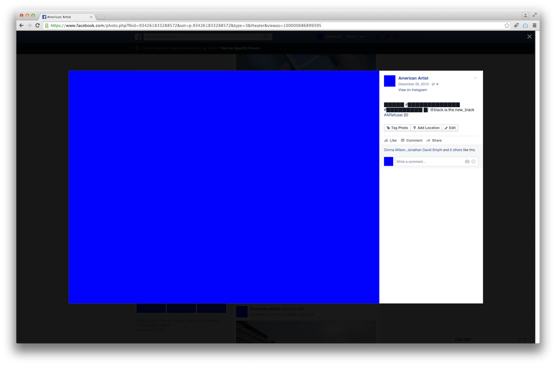556x366 pixels.
Task: Open the camera screenshot extension
Action: (525, 25)
